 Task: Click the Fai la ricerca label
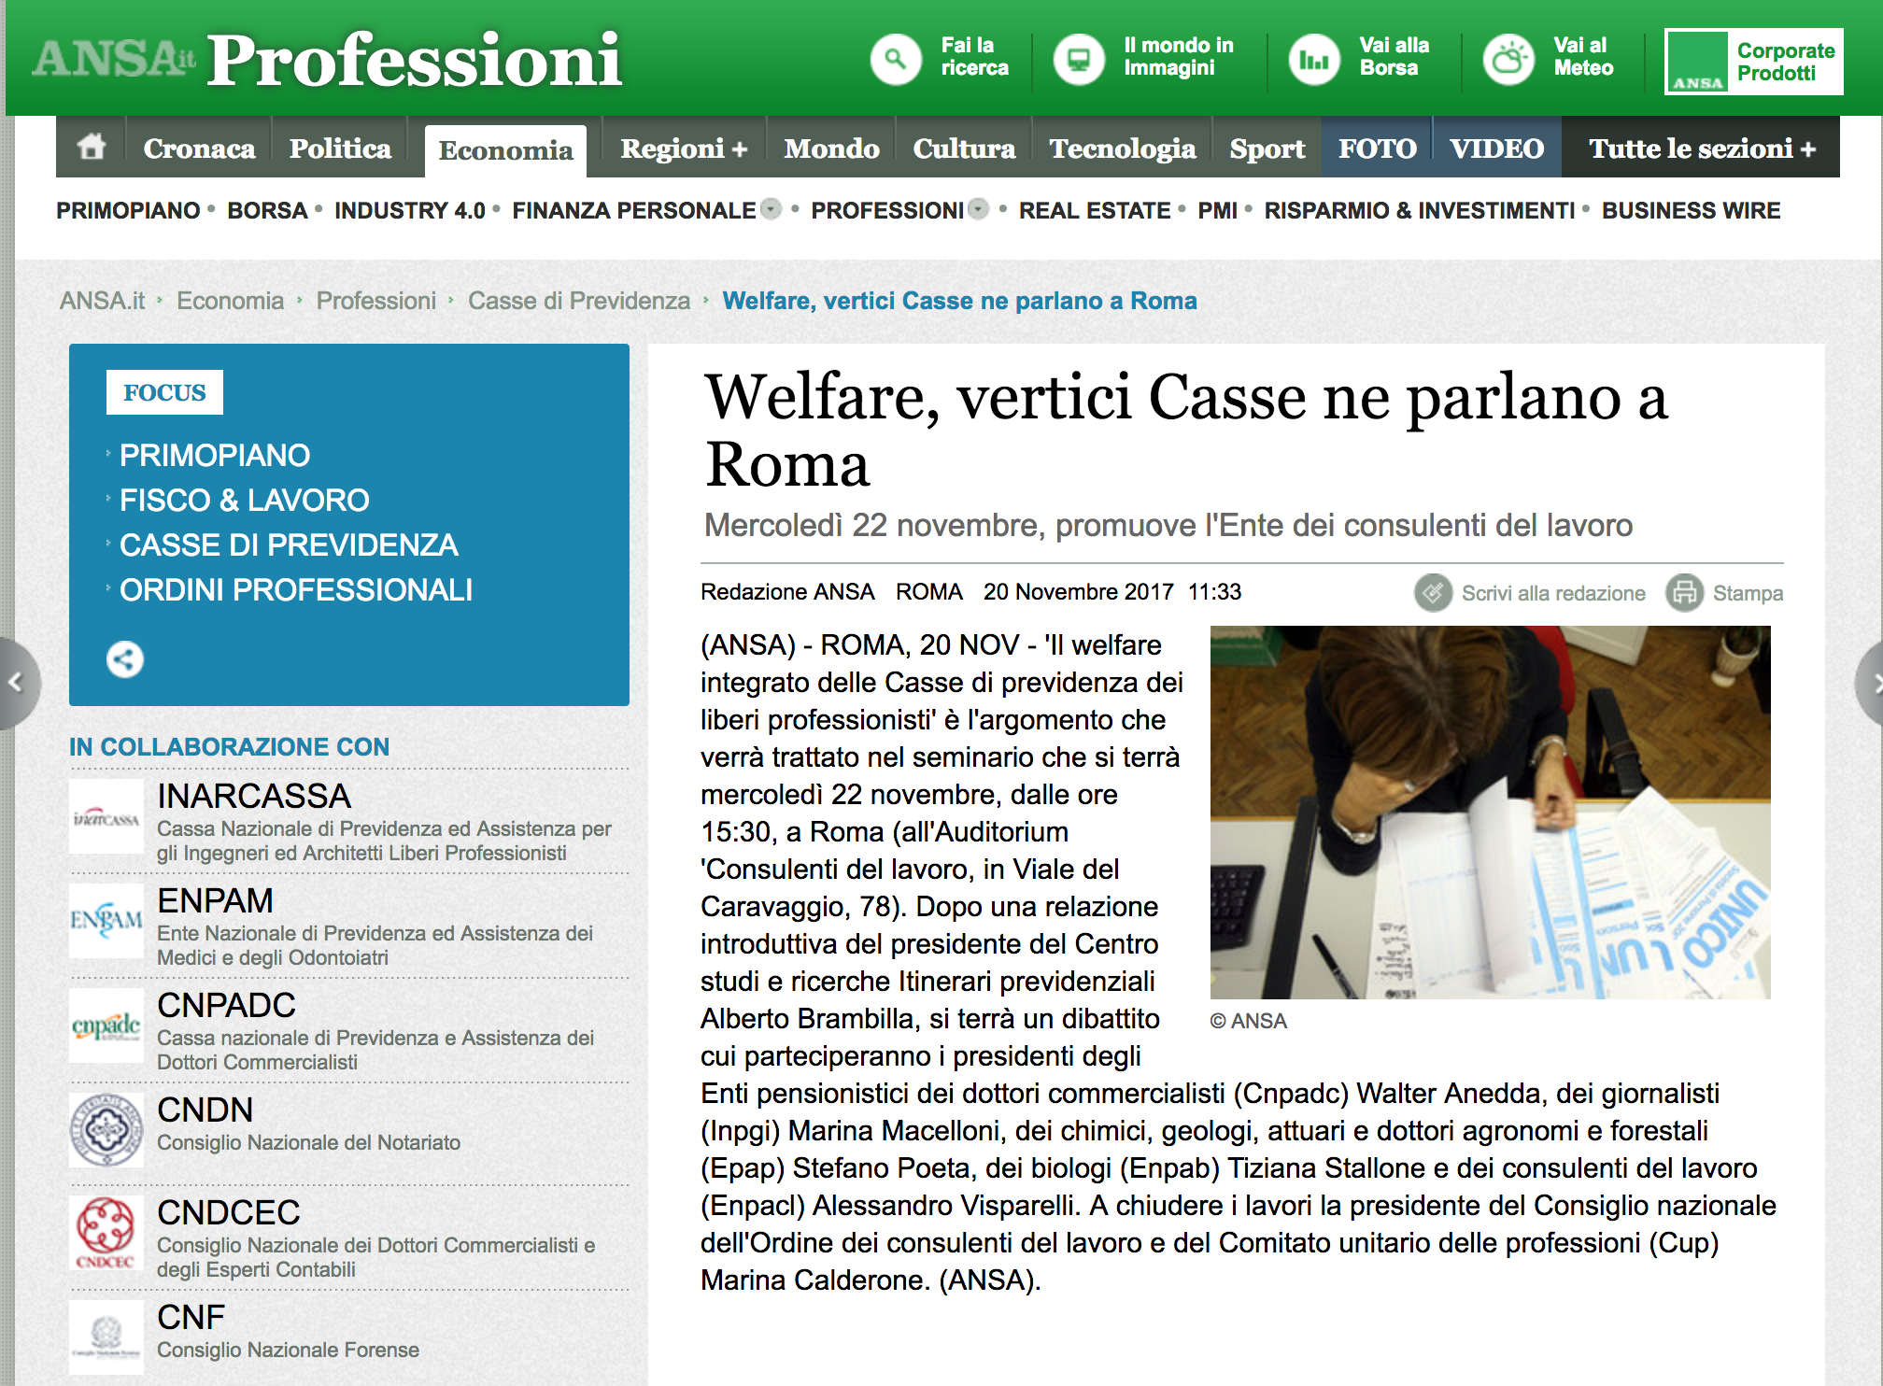(x=974, y=56)
